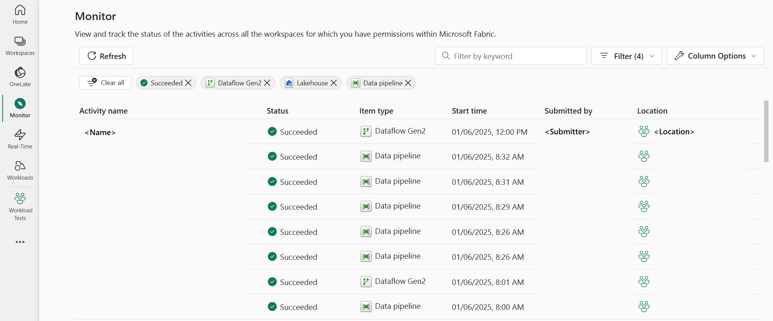Click the Dataflow Gen2 label in the 8:01 AM row
The image size is (773, 321).
tap(400, 281)
